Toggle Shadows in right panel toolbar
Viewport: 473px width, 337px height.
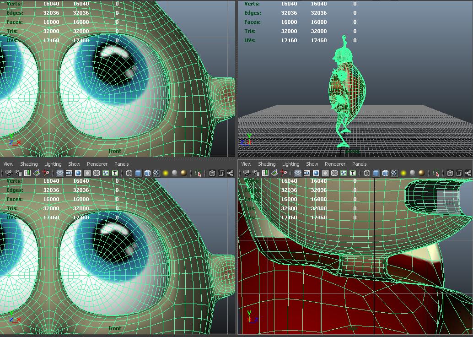click(x=412, y=173)
